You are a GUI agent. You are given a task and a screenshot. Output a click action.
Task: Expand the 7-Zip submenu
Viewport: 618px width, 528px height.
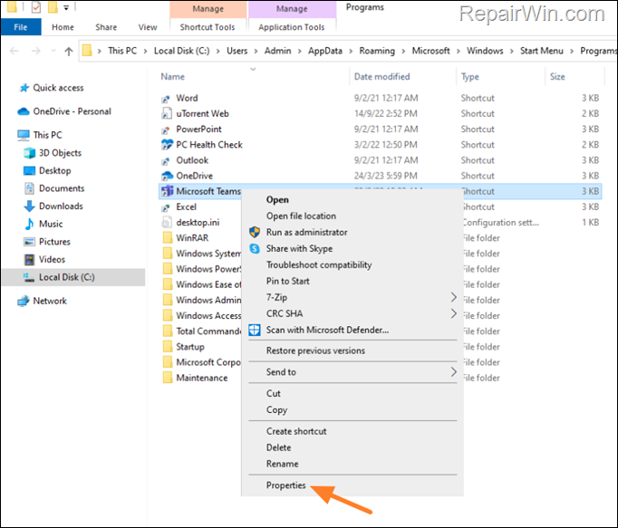[x=454, y=297]
